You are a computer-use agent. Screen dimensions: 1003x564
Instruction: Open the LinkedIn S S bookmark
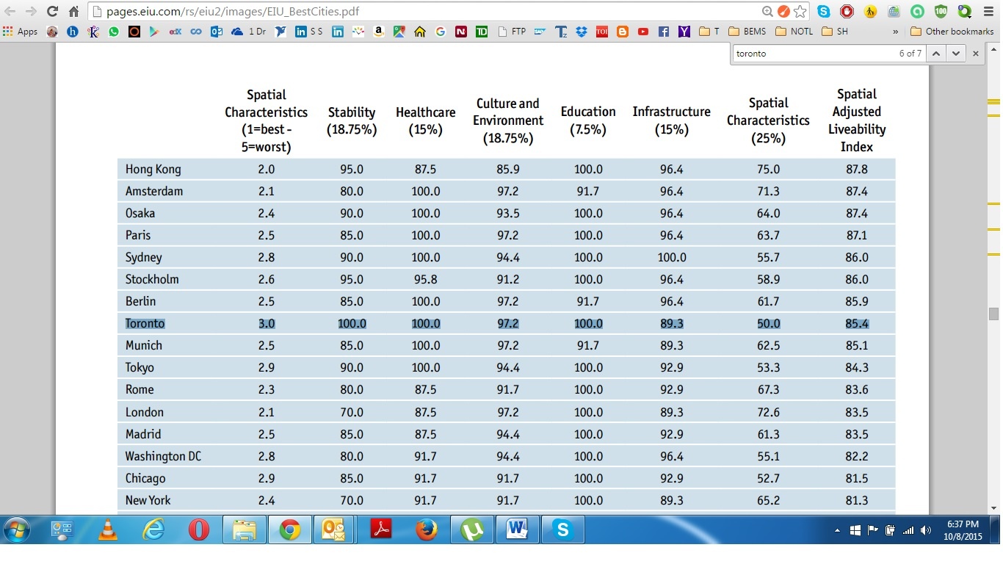(309, 32)
